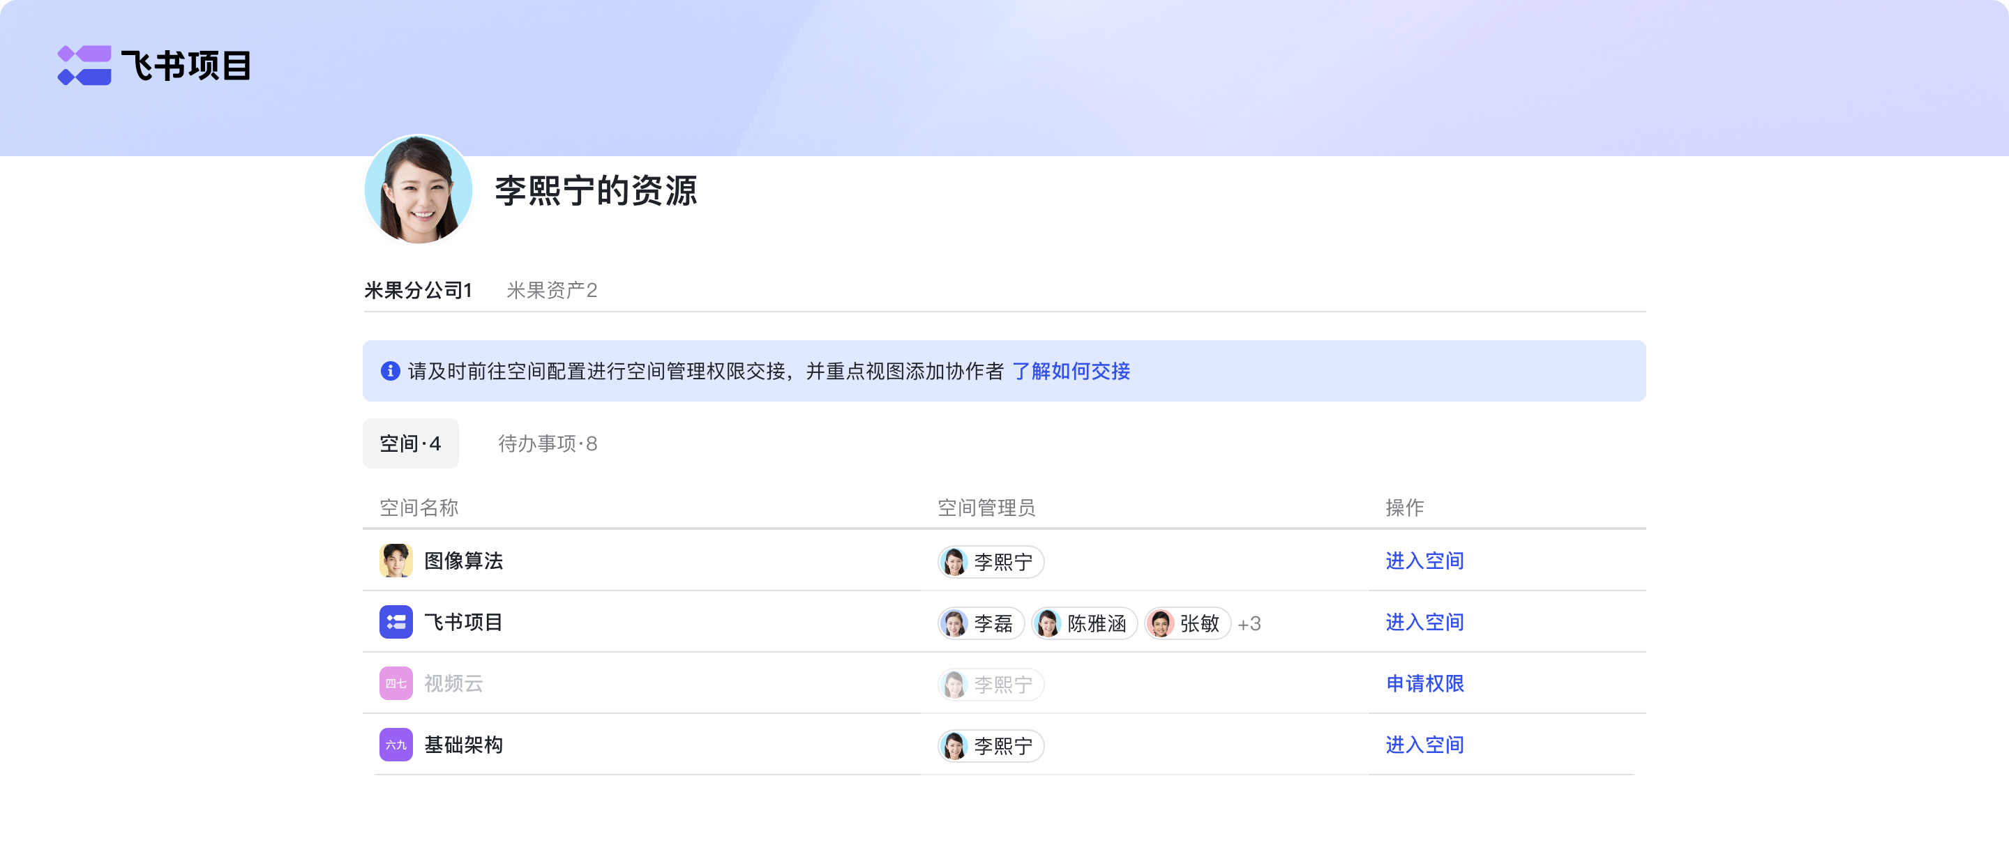The height and width of the screenshot is (852, 2009).
Task: Switch to the 米果资产2 tab
Action: pyautogui.click(x=552, y=291)
